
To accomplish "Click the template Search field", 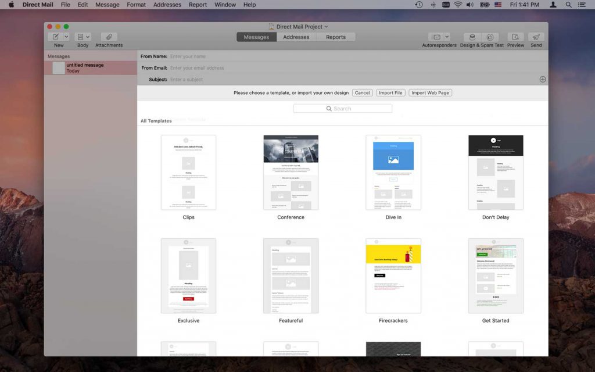I will click(342, 108).
